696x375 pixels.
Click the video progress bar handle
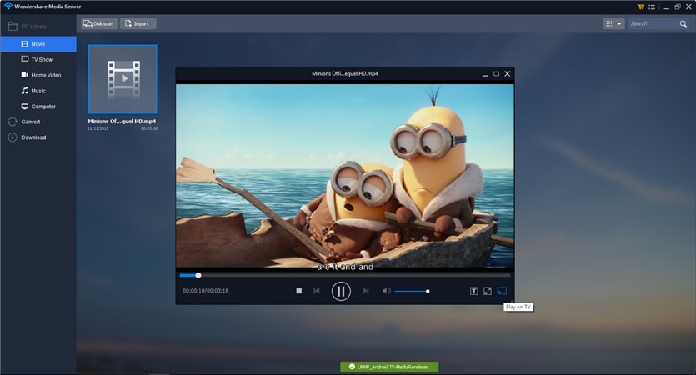(198, 276)
